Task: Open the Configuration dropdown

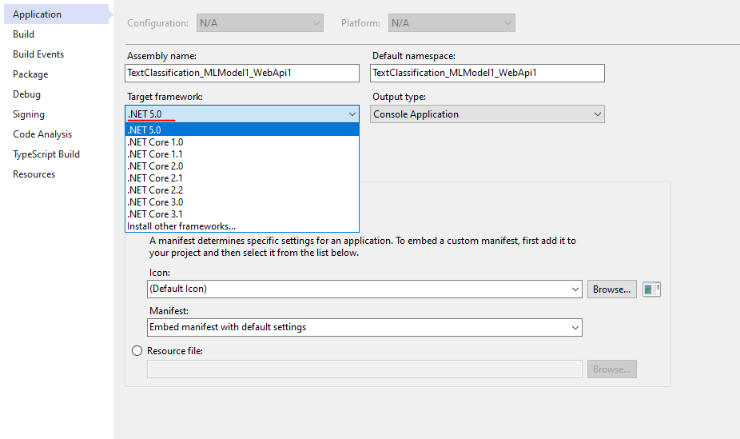Action: pyautogui.click(x=260, y=22)
